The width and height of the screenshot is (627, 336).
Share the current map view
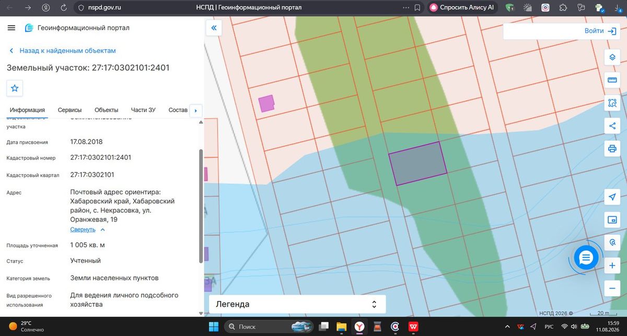click(x=612, y=126)
